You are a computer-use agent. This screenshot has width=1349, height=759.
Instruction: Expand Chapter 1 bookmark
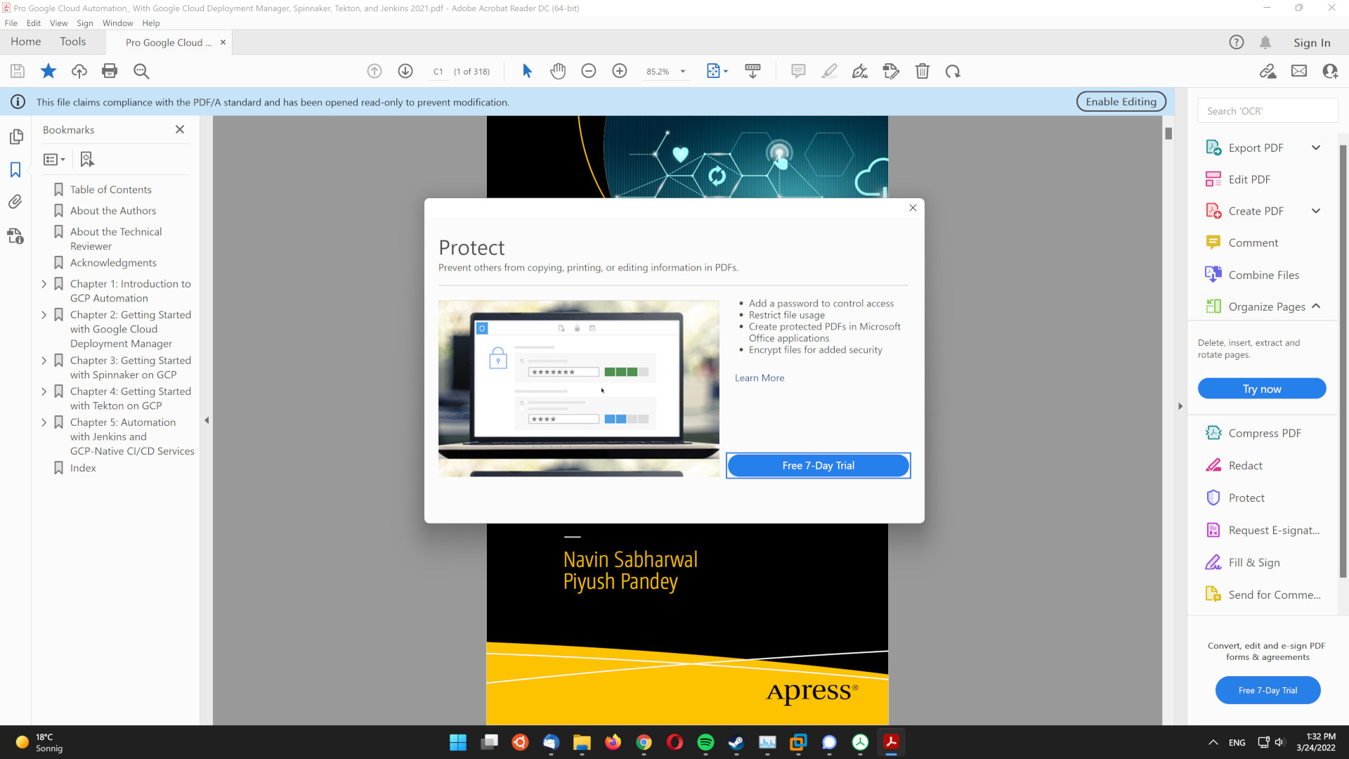click(44, 284)
